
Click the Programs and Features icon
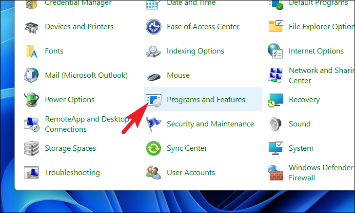tap(154, 101)
